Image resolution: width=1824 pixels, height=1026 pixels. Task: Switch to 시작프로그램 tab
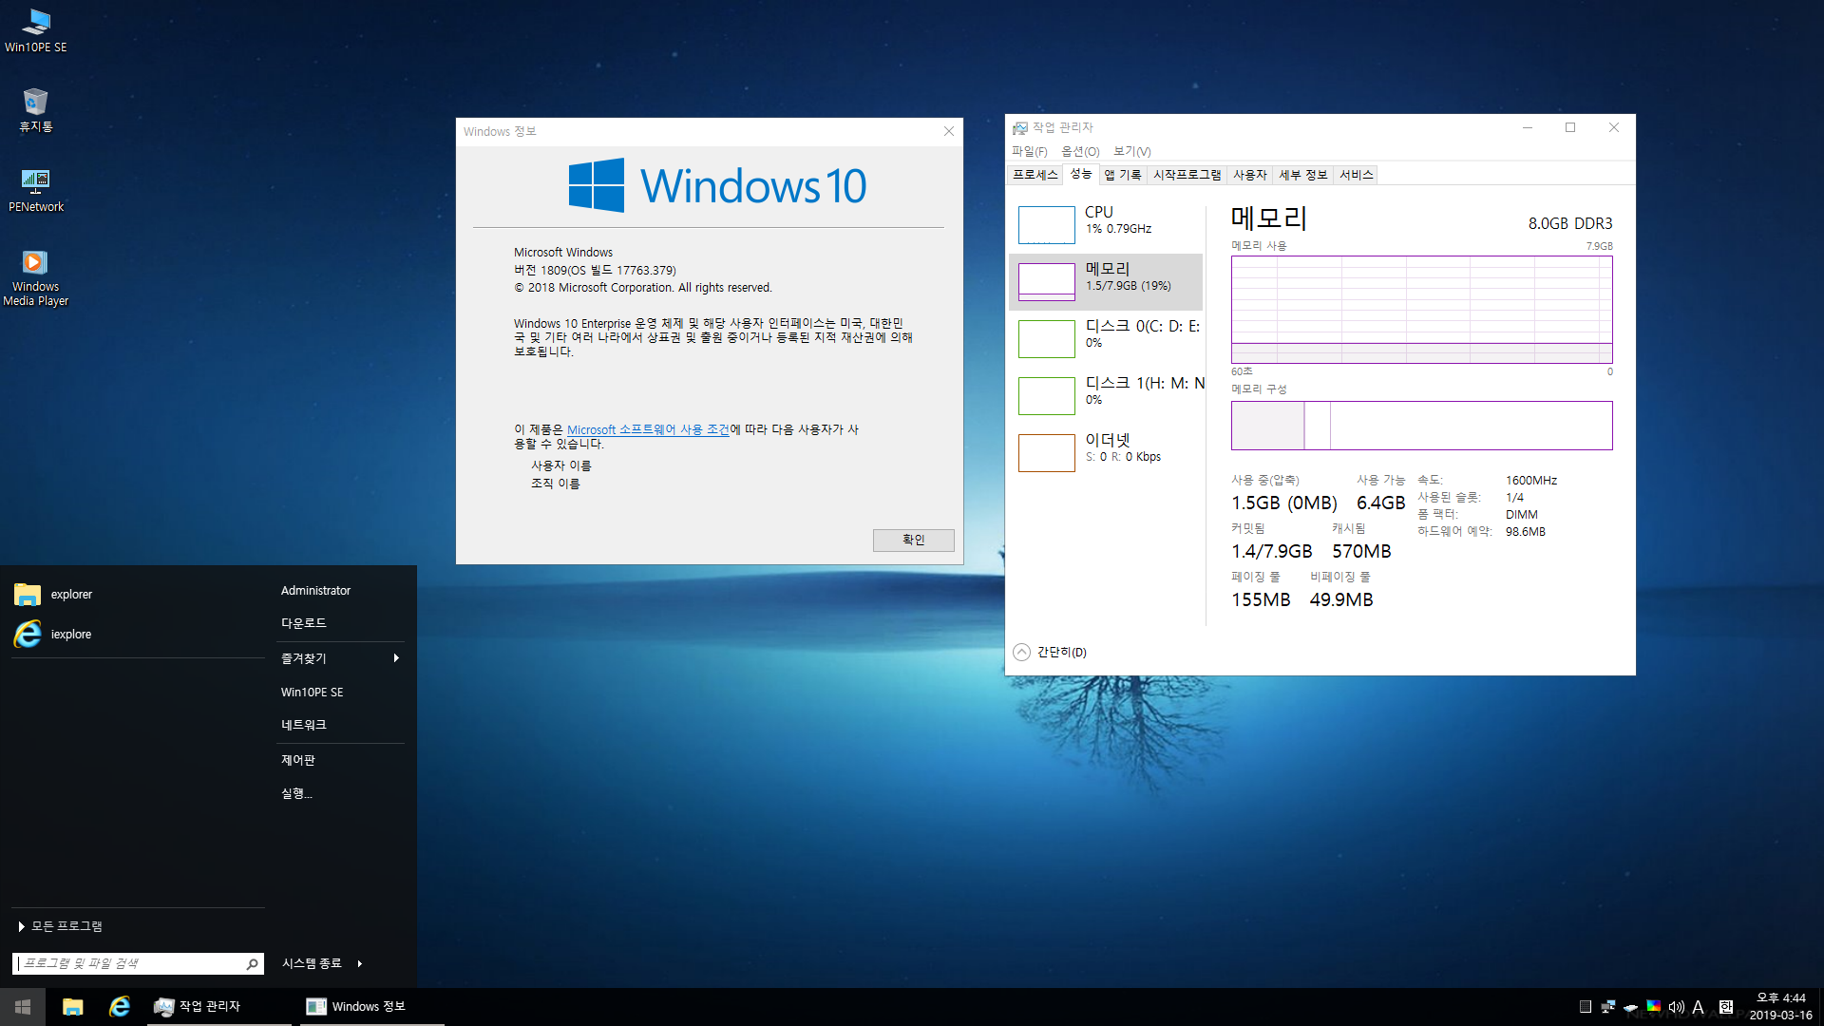1187,175
